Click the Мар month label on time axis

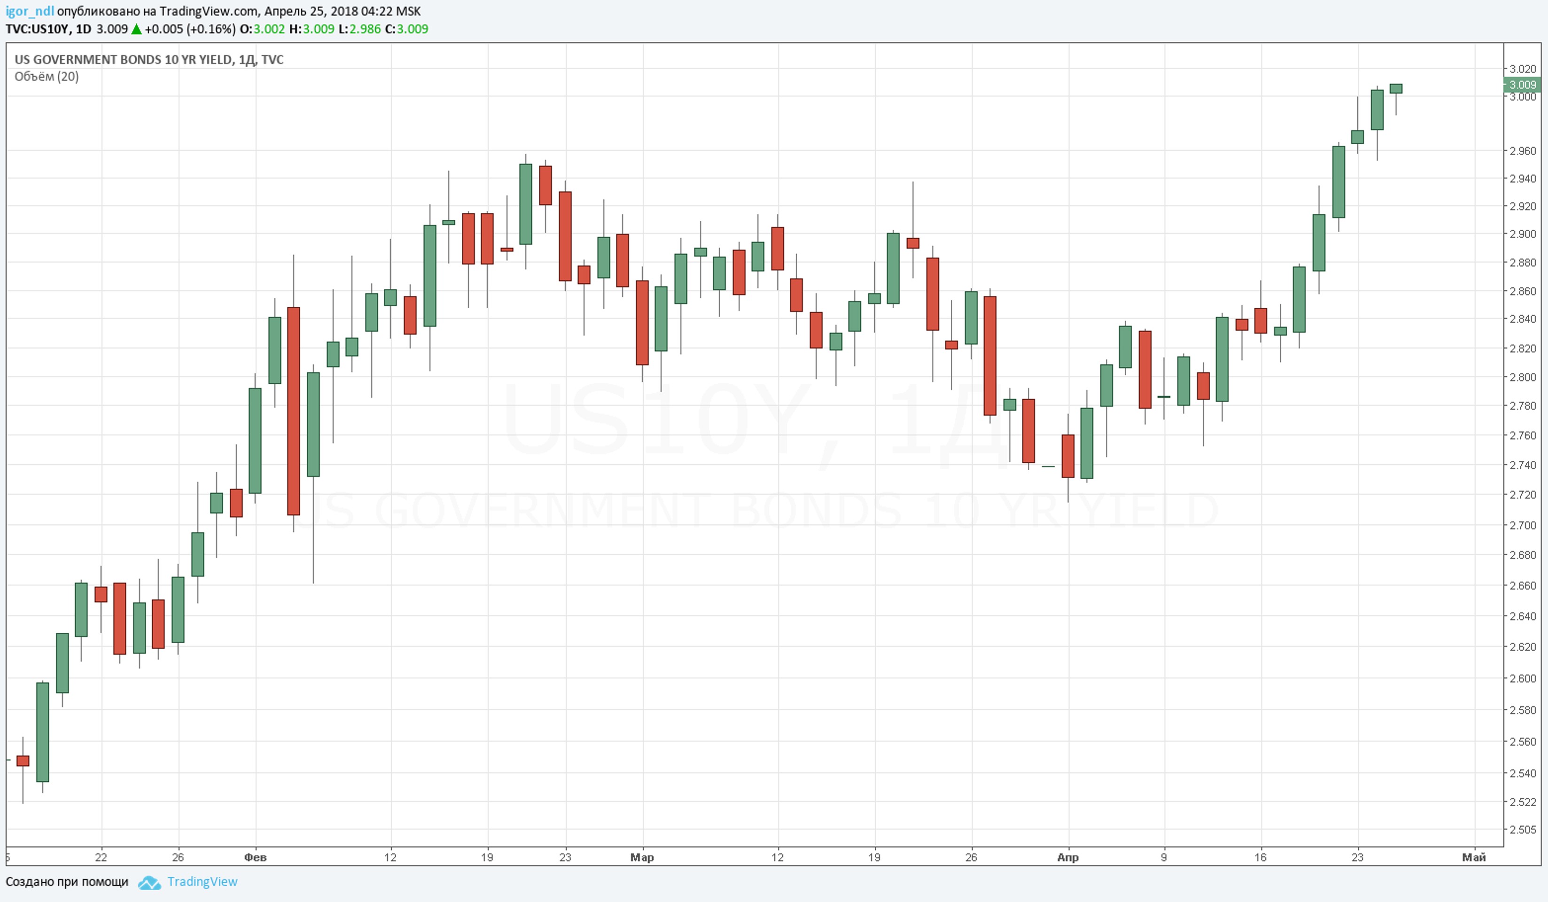pyautogui.click(x=643, y=857)
